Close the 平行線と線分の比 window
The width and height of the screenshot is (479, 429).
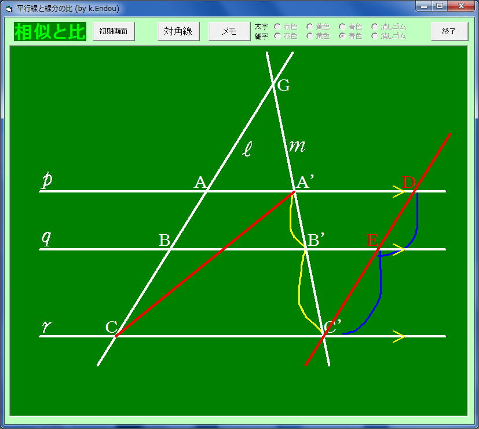461,6
